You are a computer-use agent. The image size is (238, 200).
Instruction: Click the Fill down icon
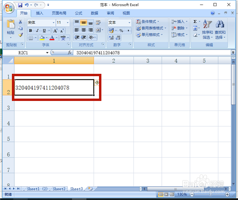[x=195, y=28]
